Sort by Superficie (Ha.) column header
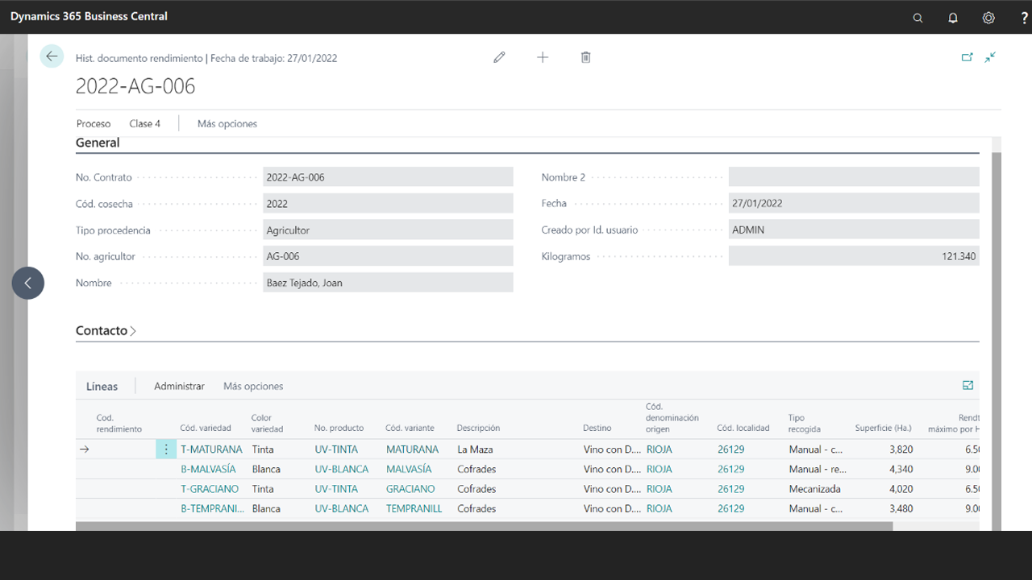 [x=884, y=428]
